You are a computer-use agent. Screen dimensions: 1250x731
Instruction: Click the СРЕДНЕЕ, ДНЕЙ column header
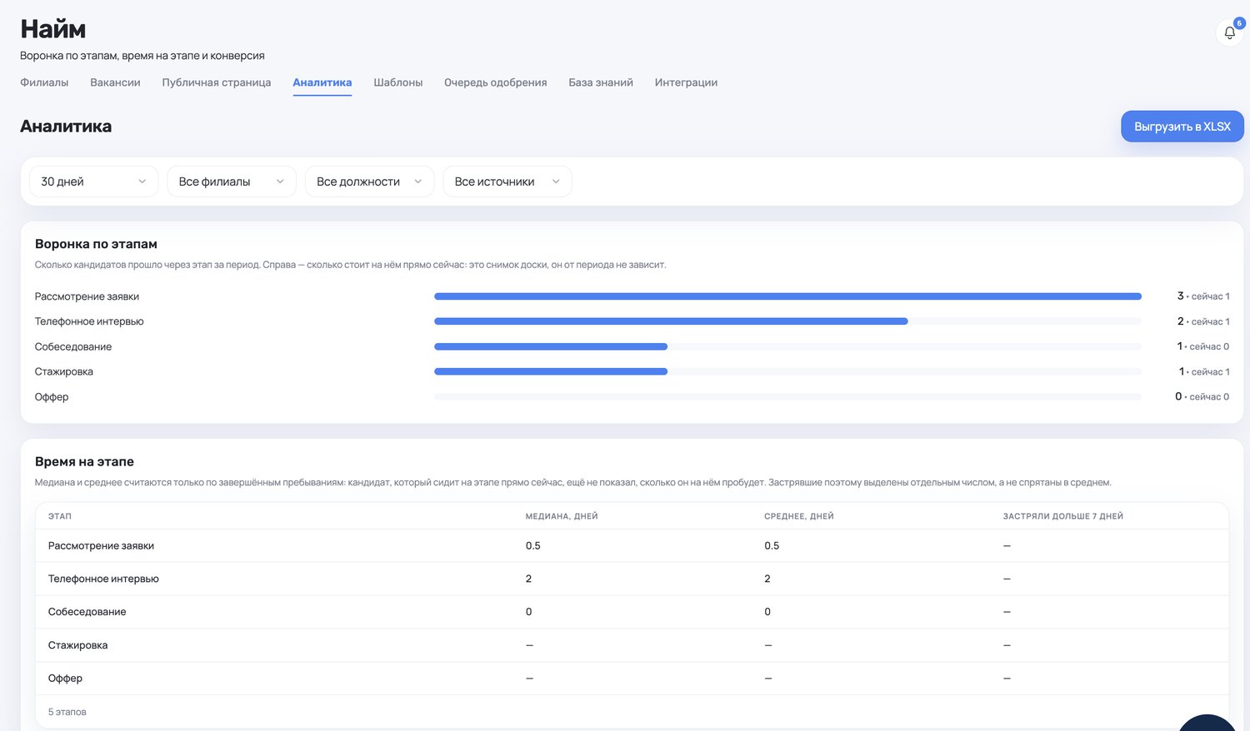pos(799,516)
